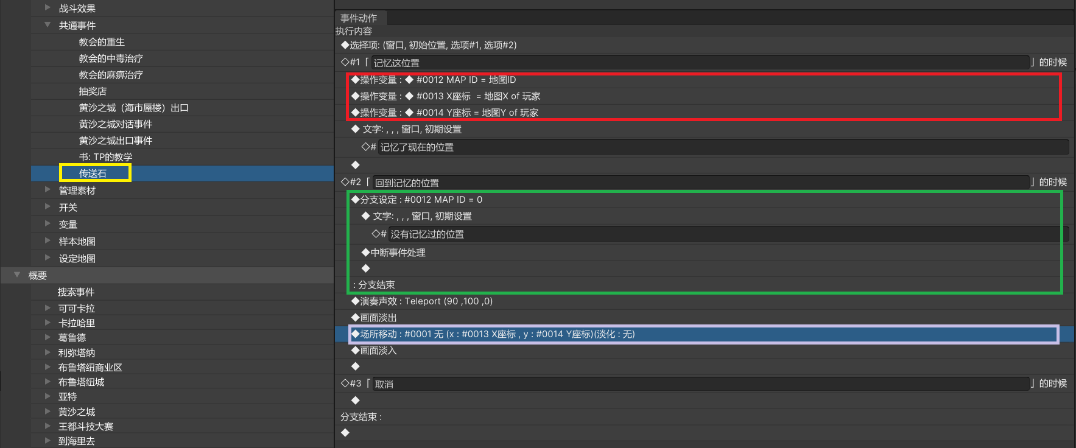The width and height of the screenshot is (1076, 448).
Task: Open the 教会的重生 common event
Action: (x=102, y=42)
